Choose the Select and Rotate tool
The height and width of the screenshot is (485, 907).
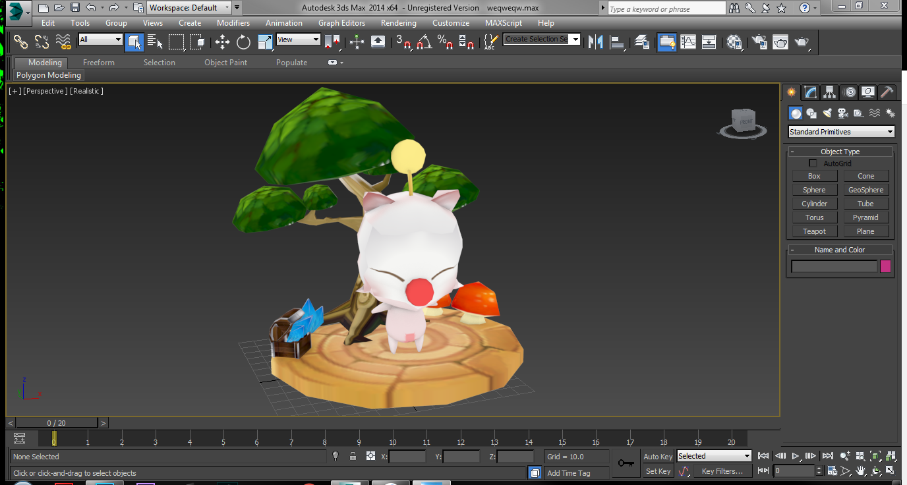coord(243,42)
